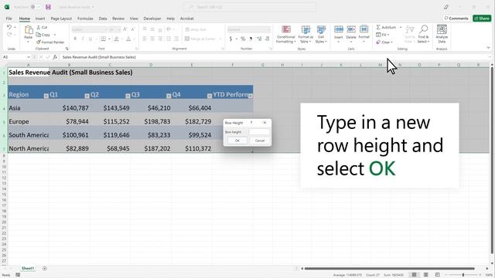Switch to the Insert tab
This screenshot has height=278, width=495.
40,19
